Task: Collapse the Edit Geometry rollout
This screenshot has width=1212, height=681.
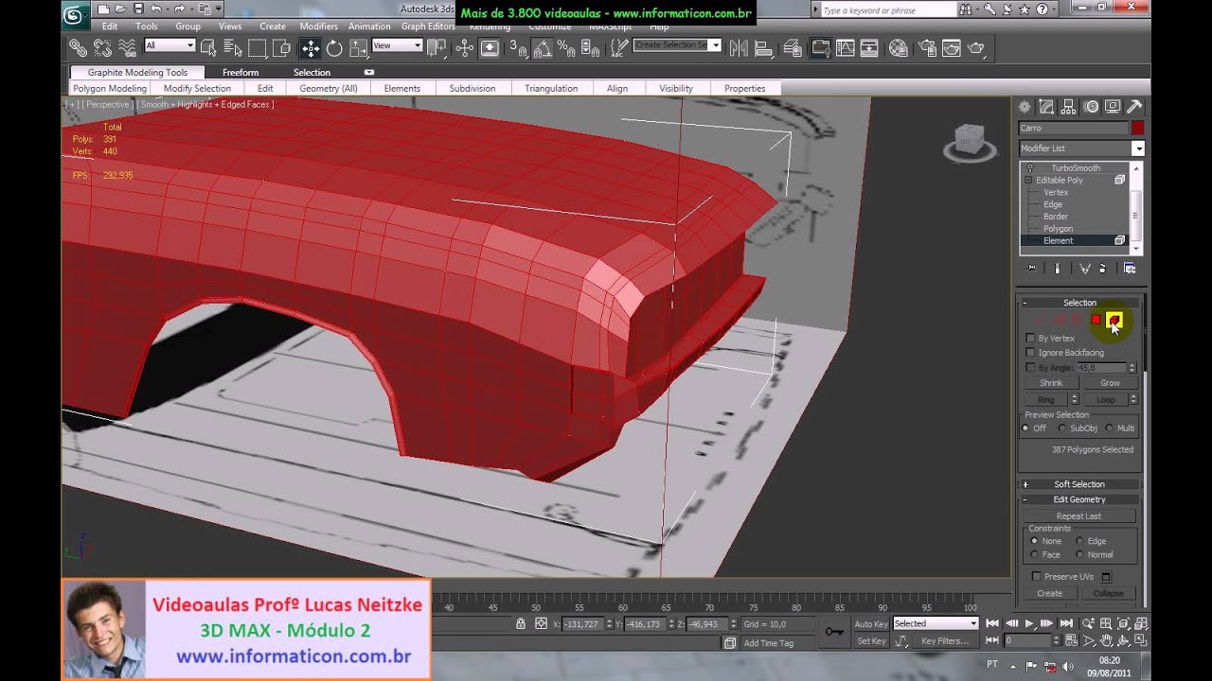Action: coord(1079,499)
